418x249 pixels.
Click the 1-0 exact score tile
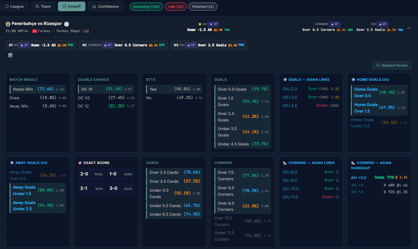click(x=120, y=174)
